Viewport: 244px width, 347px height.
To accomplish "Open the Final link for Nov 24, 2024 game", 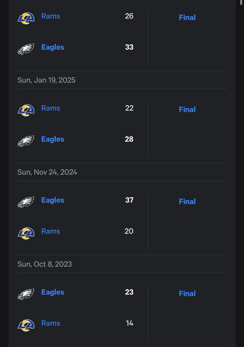I will click(x=187, y=202).
